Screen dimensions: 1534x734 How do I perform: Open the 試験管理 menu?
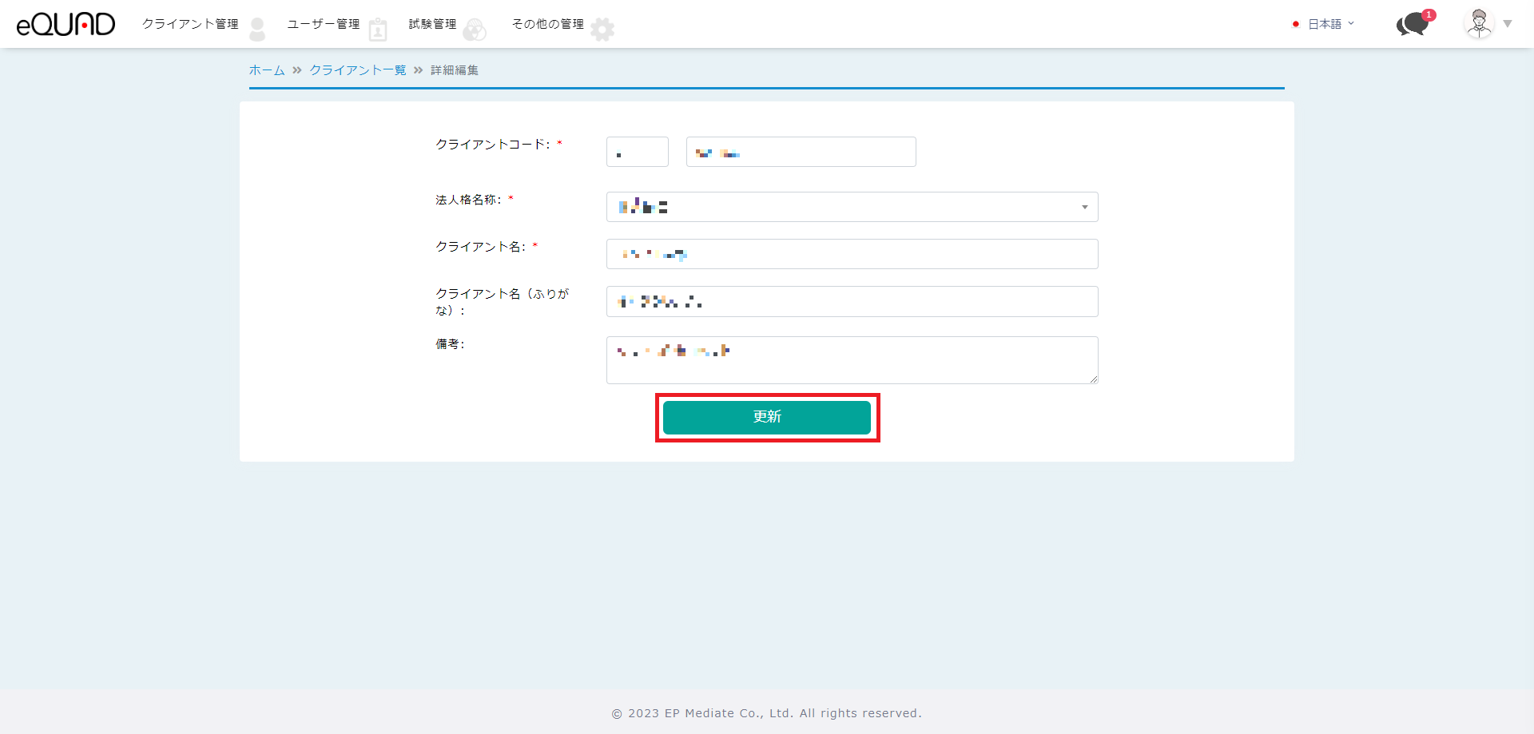click(x=432, y=24)
